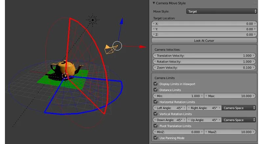Increase MaxZ with right arrow
263x144 pixels.
coord(254,132)
